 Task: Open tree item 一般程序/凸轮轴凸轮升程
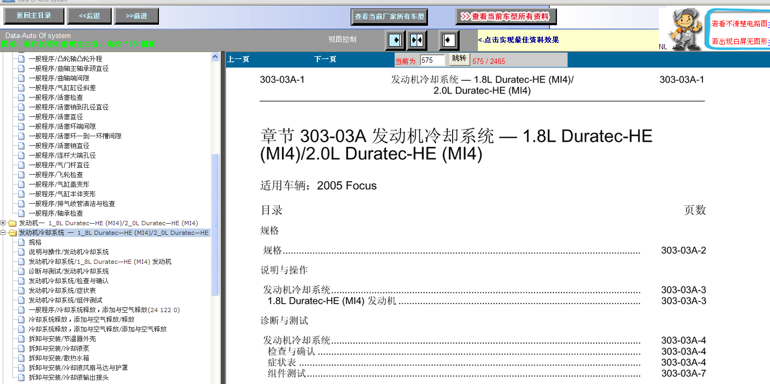(65, 59)
